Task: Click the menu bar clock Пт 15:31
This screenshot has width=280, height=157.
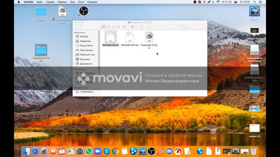Action: [245, 2]
